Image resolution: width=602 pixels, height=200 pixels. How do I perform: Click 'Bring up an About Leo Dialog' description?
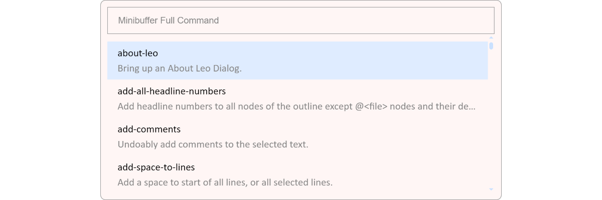(180, 68)
